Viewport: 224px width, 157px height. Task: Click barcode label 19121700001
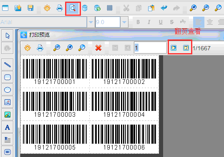(55, 72)
